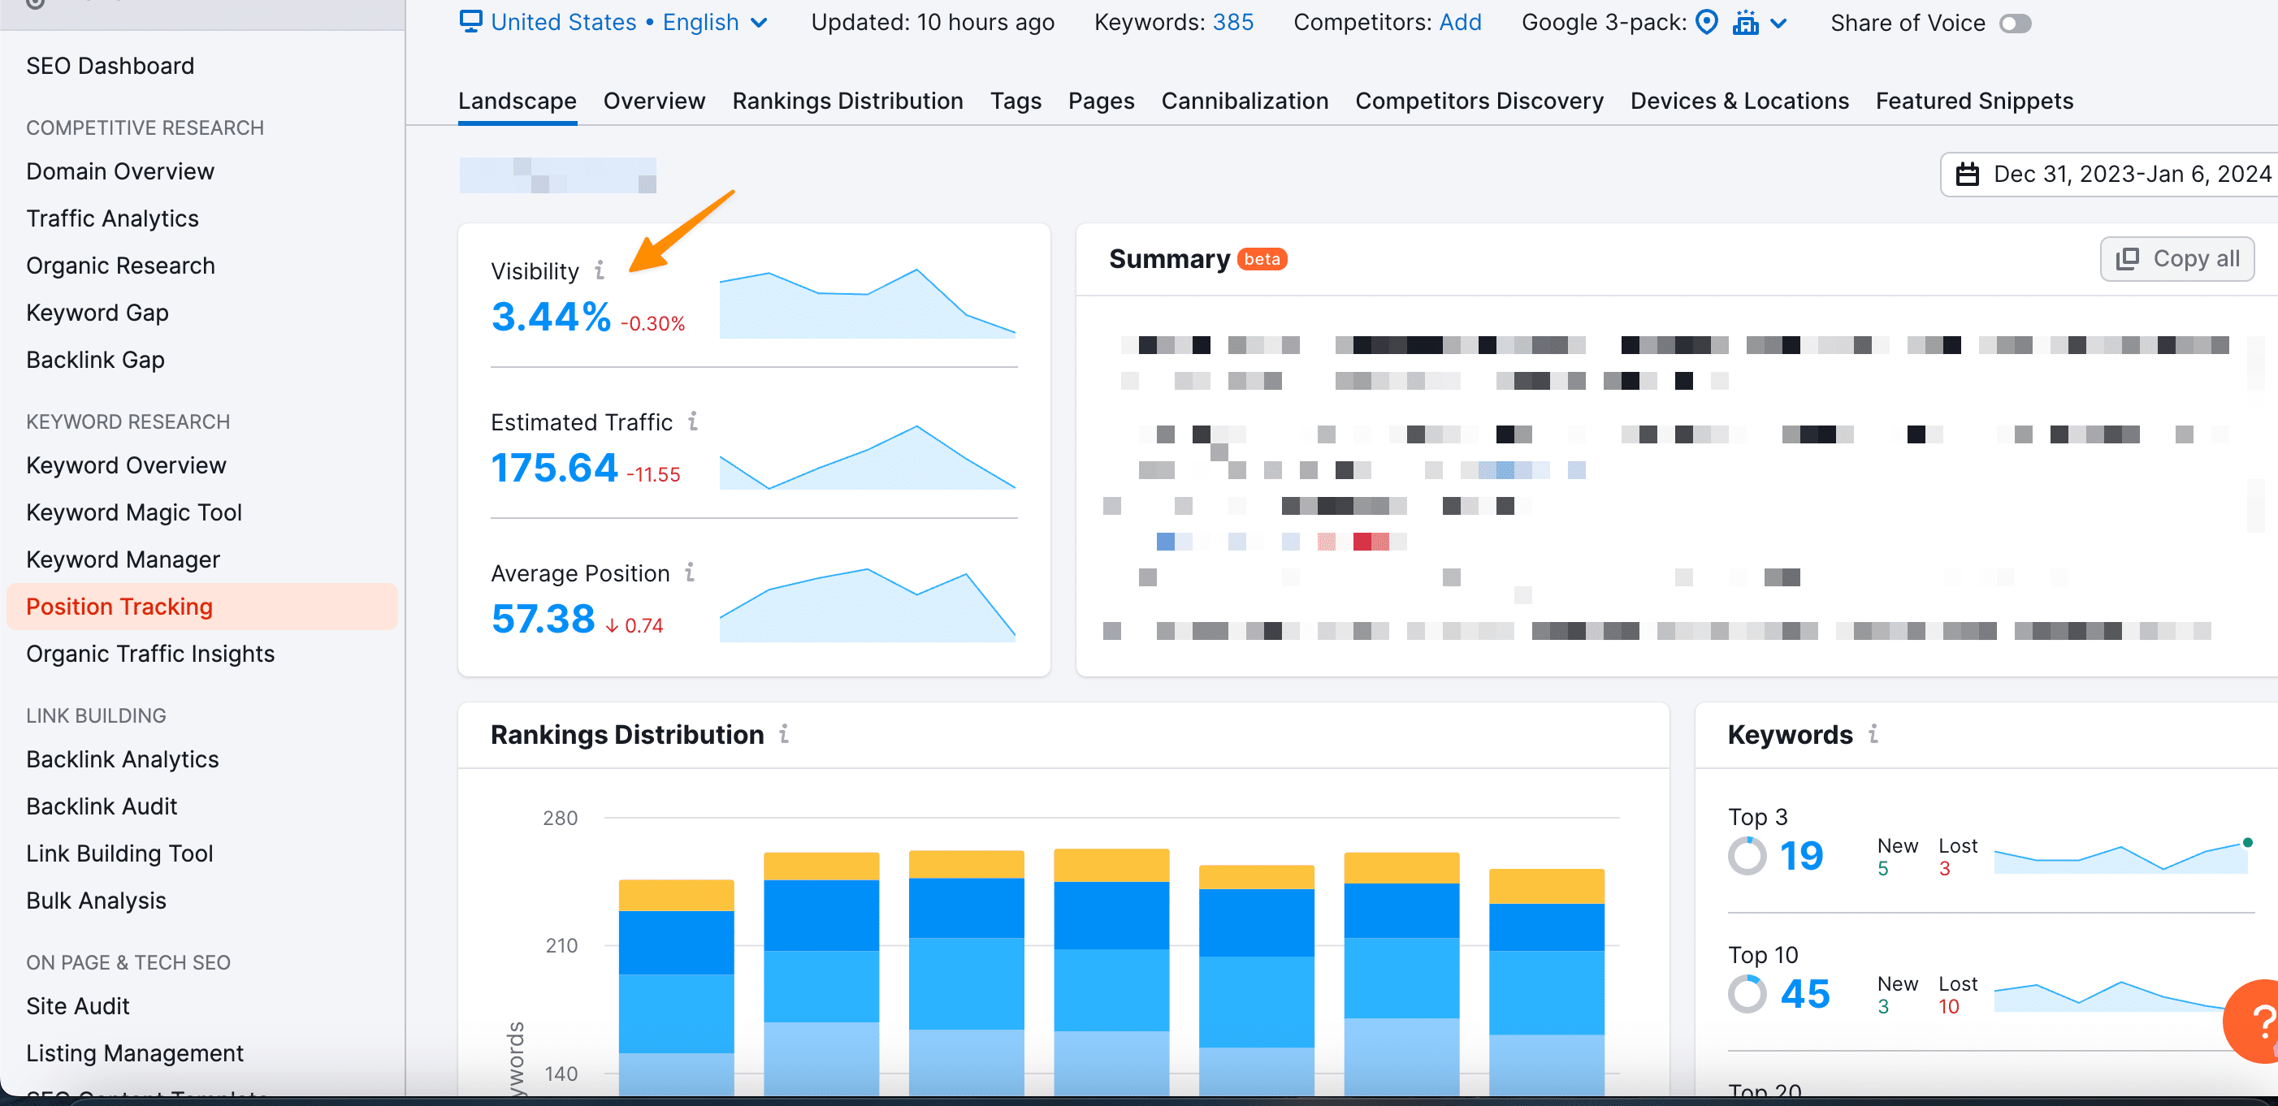This screenshot has width=2278, height=1106.
Task: Open Traffic Analytics in the sidebar
Action: tap(112, 218)
